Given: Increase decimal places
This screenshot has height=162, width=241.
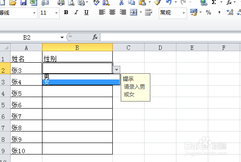Looking at the screenshot, I should click(x=230, y=12).
